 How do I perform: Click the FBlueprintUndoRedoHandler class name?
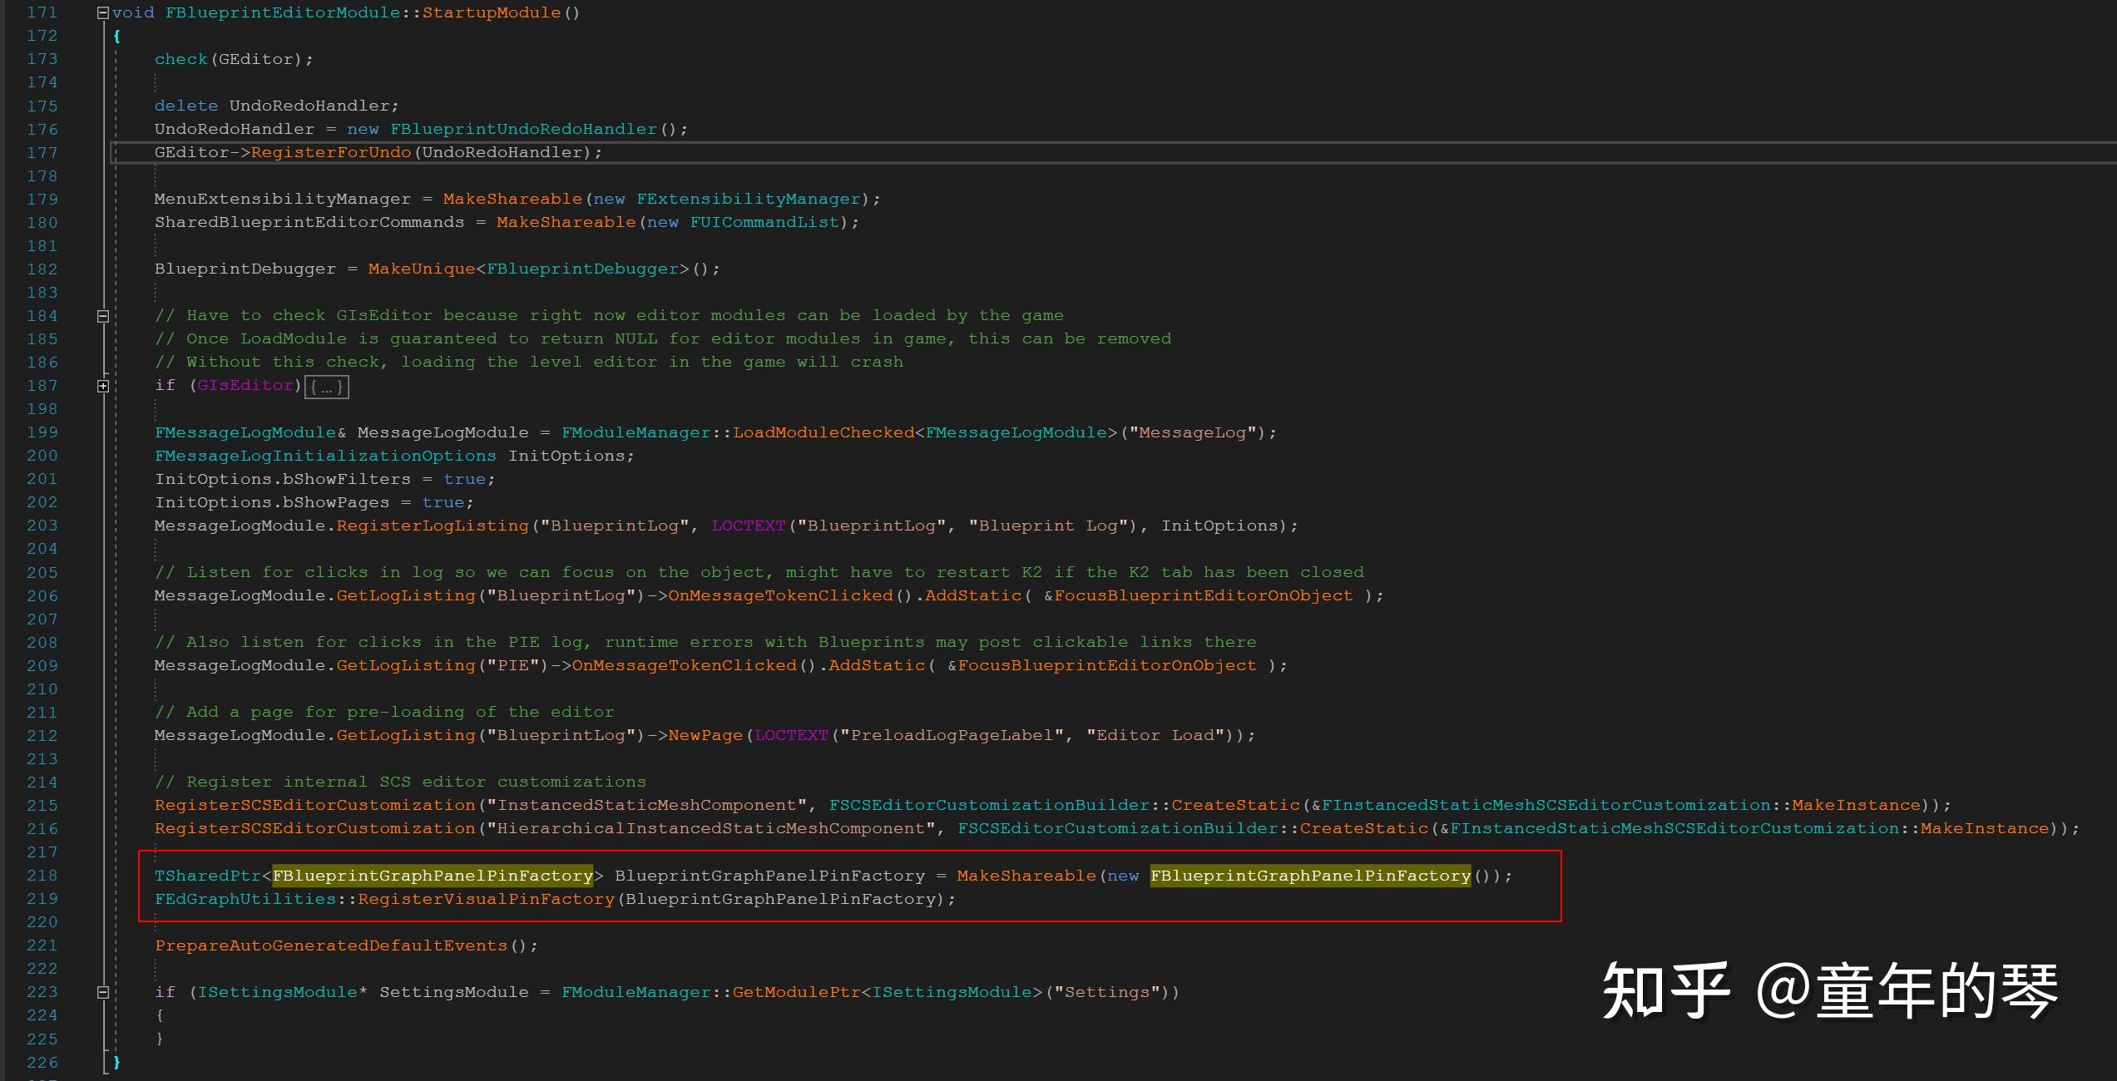523,129
